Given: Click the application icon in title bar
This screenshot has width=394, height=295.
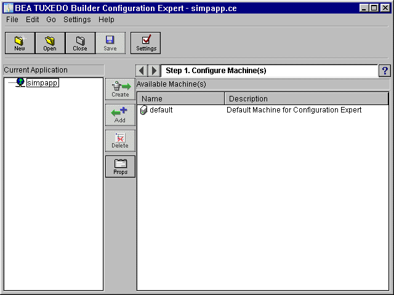Looking at the screenshot, I should coord(8,8).
